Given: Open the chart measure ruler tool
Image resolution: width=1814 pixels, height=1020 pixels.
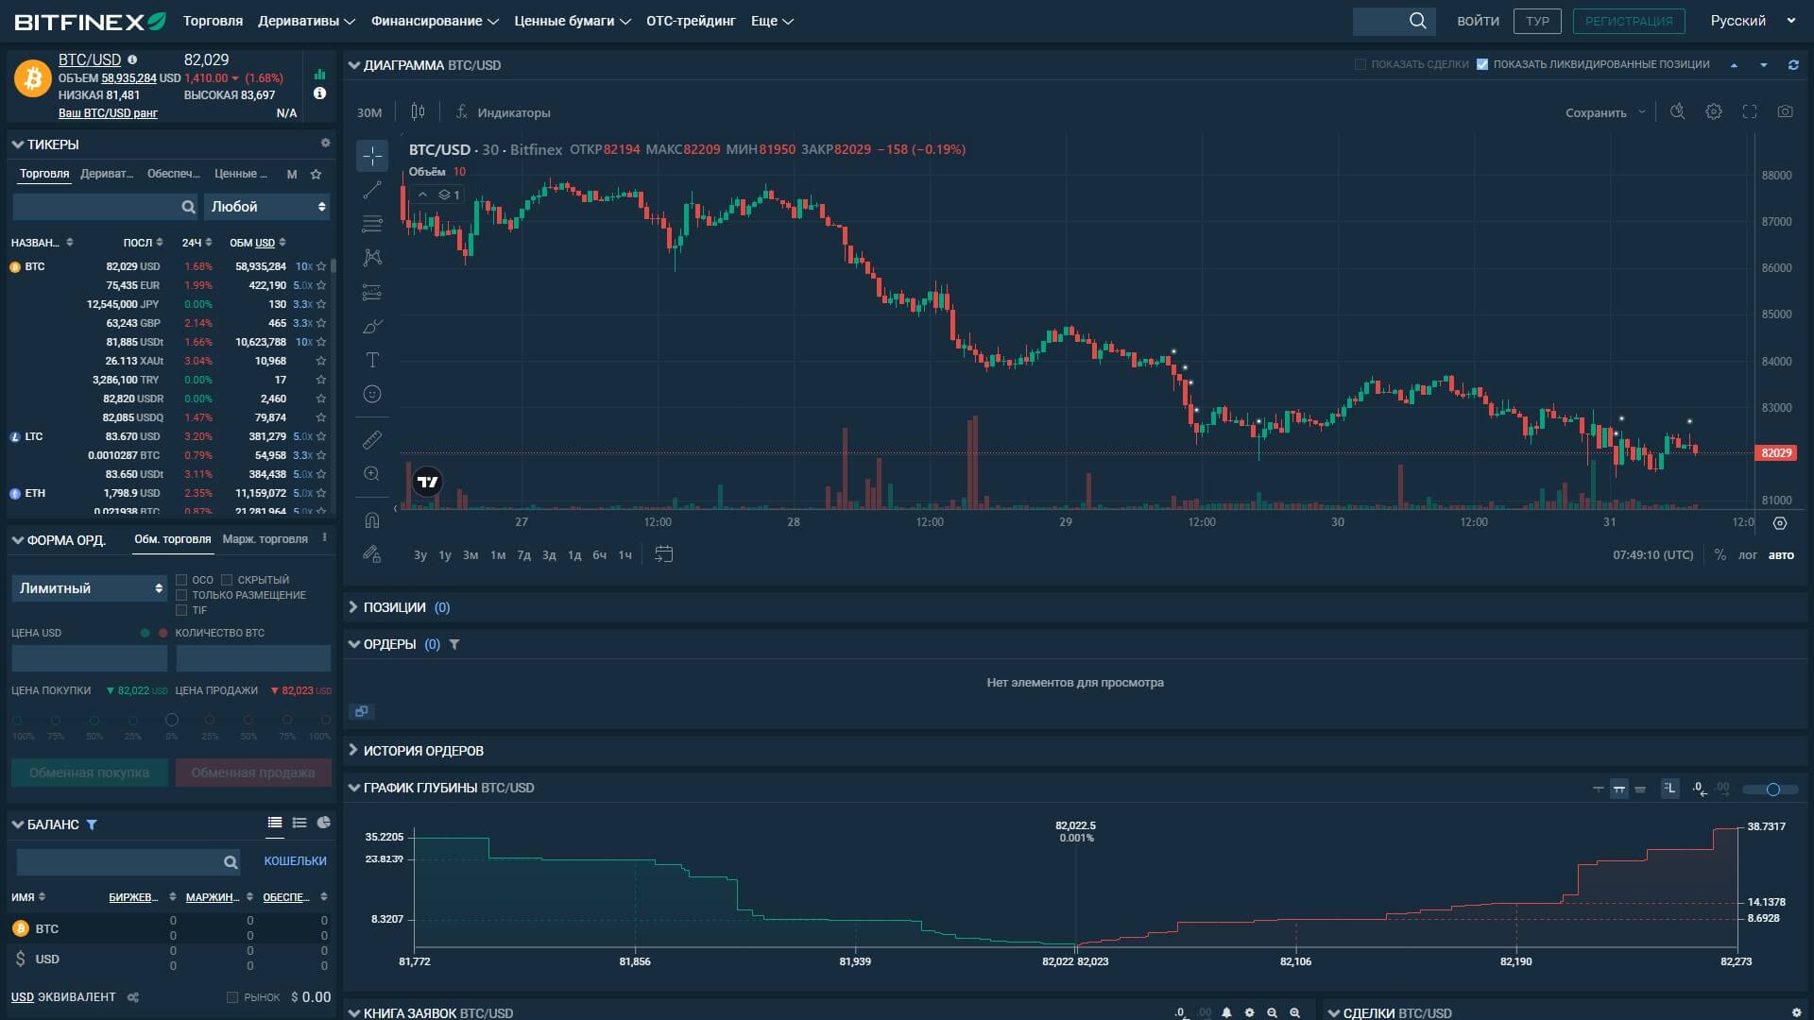Looking at the screenshot, I should 372,440.
